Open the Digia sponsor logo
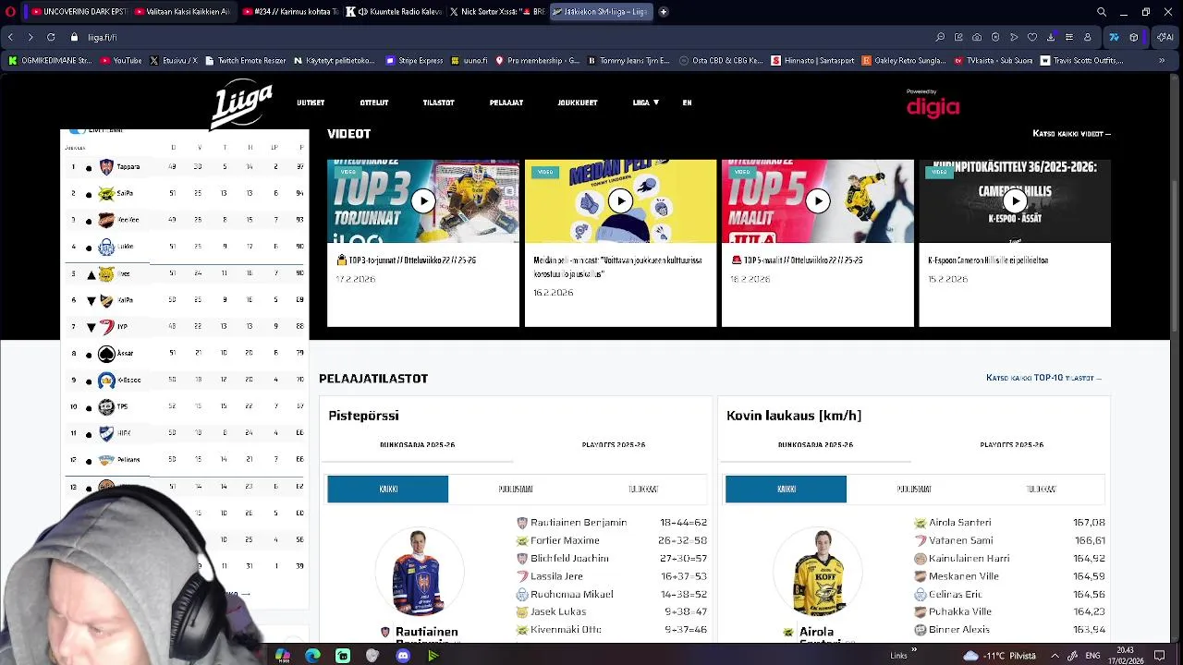The width and height of the screenshot is (1183, 665). (x=933, y=104)
